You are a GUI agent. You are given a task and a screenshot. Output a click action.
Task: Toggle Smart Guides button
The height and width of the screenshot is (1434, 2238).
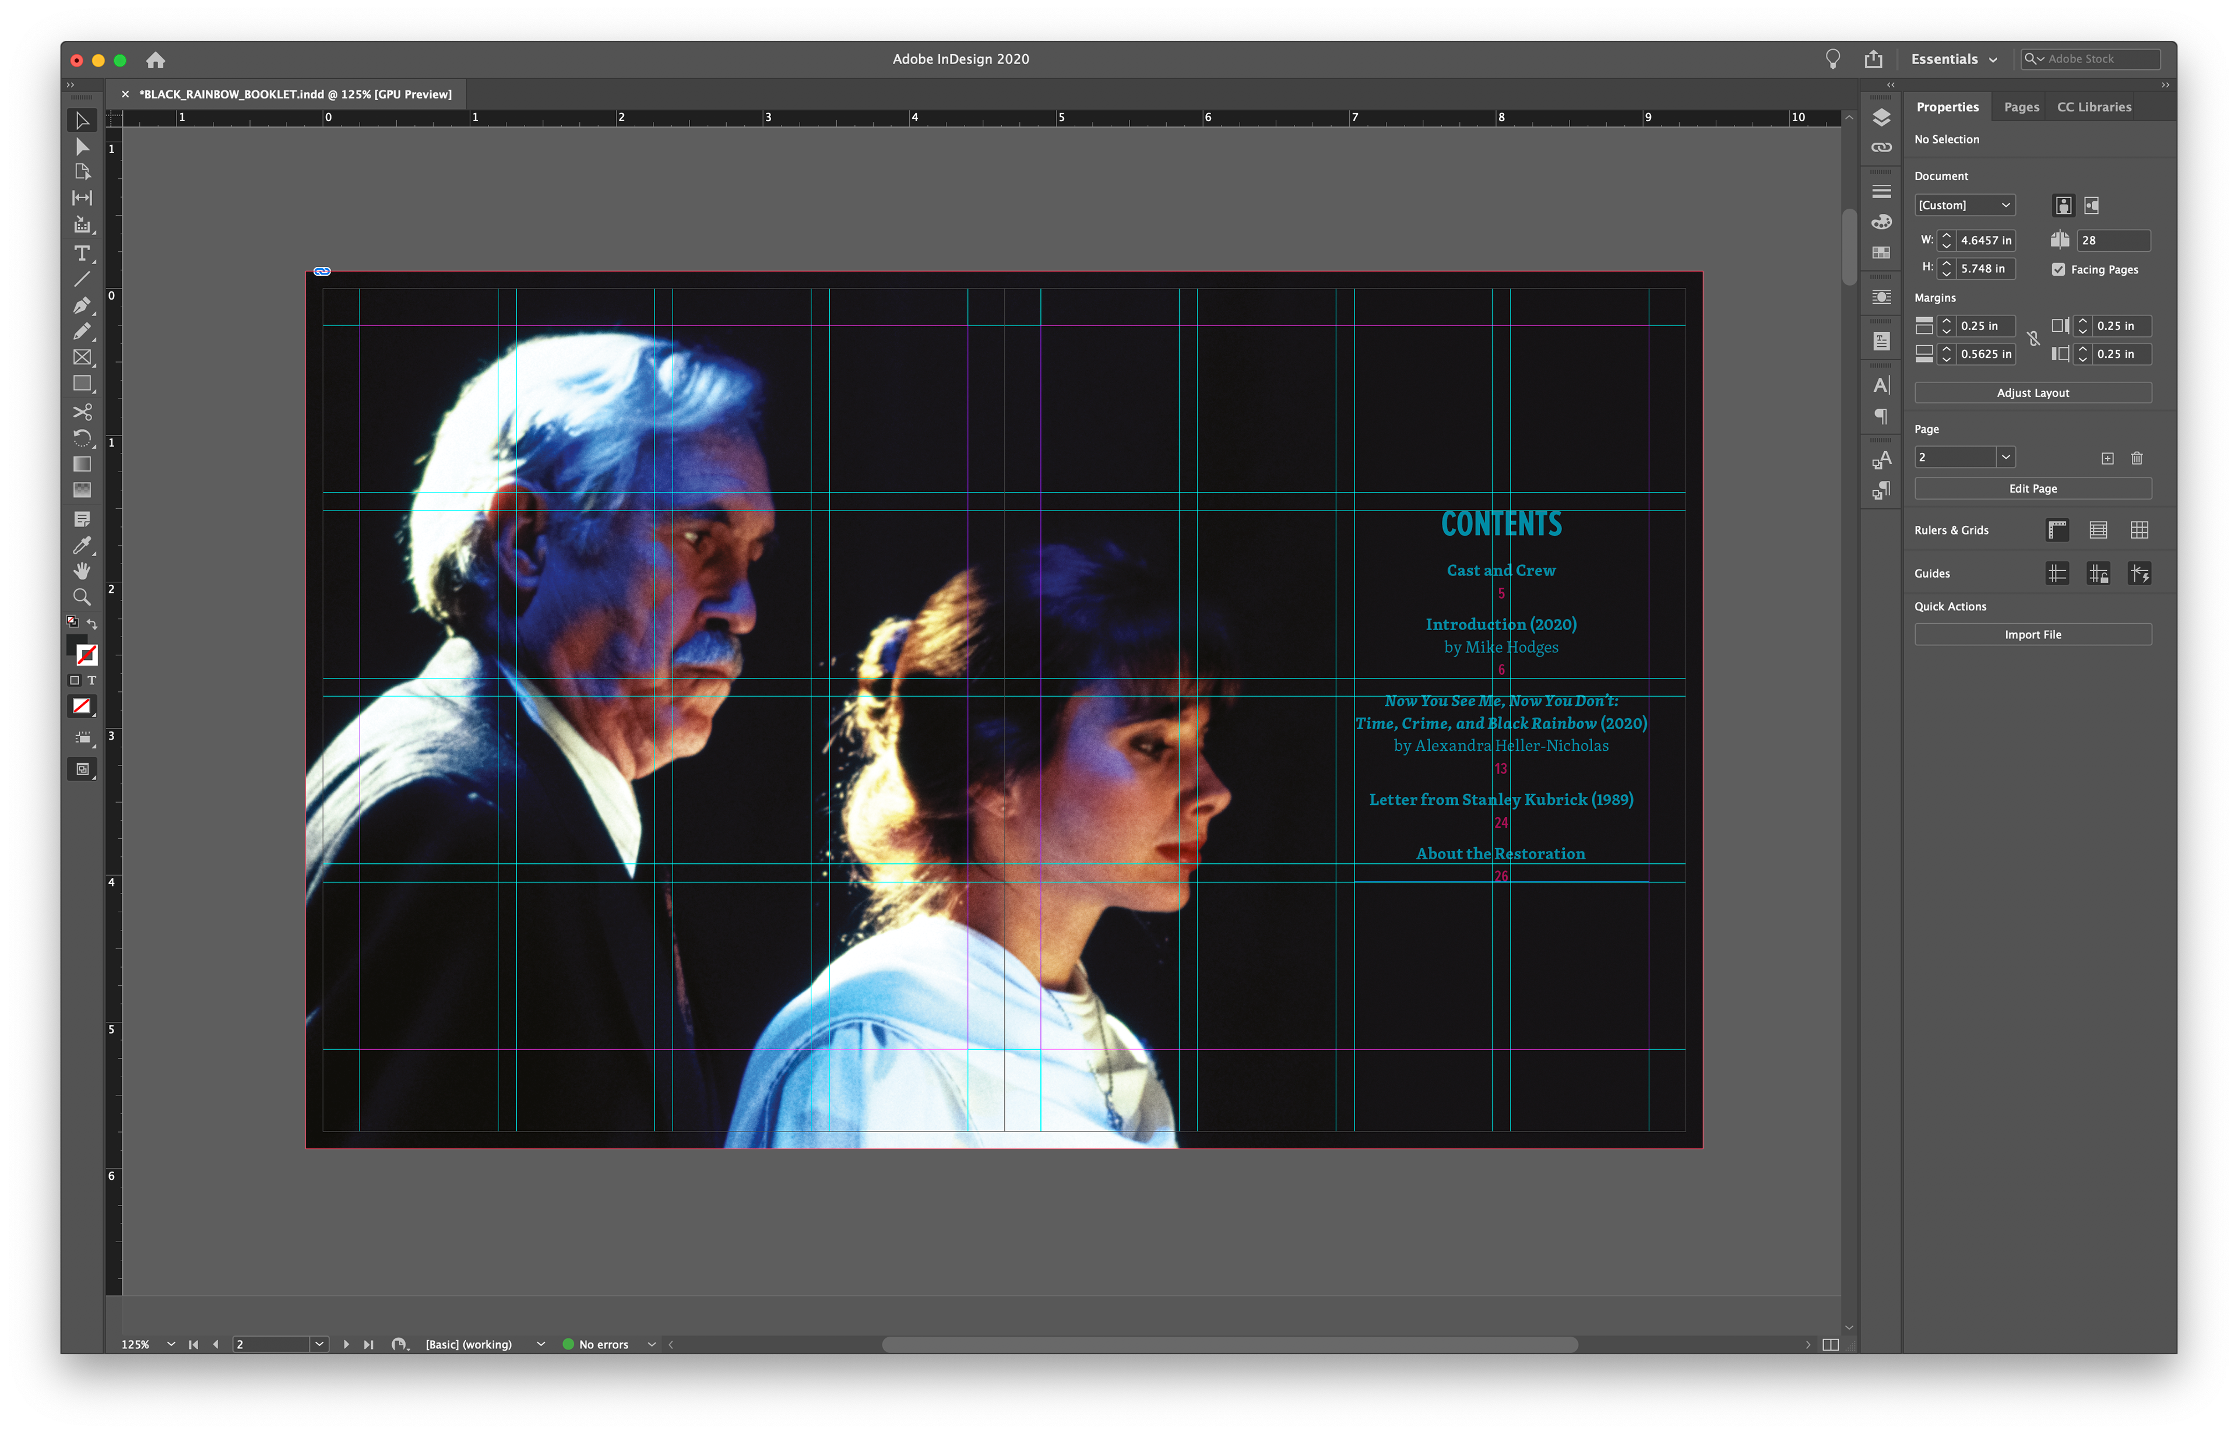(2140, 574)
